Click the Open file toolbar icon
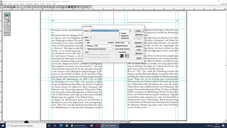This screenshot has height=128, width=227. (5, 7)
